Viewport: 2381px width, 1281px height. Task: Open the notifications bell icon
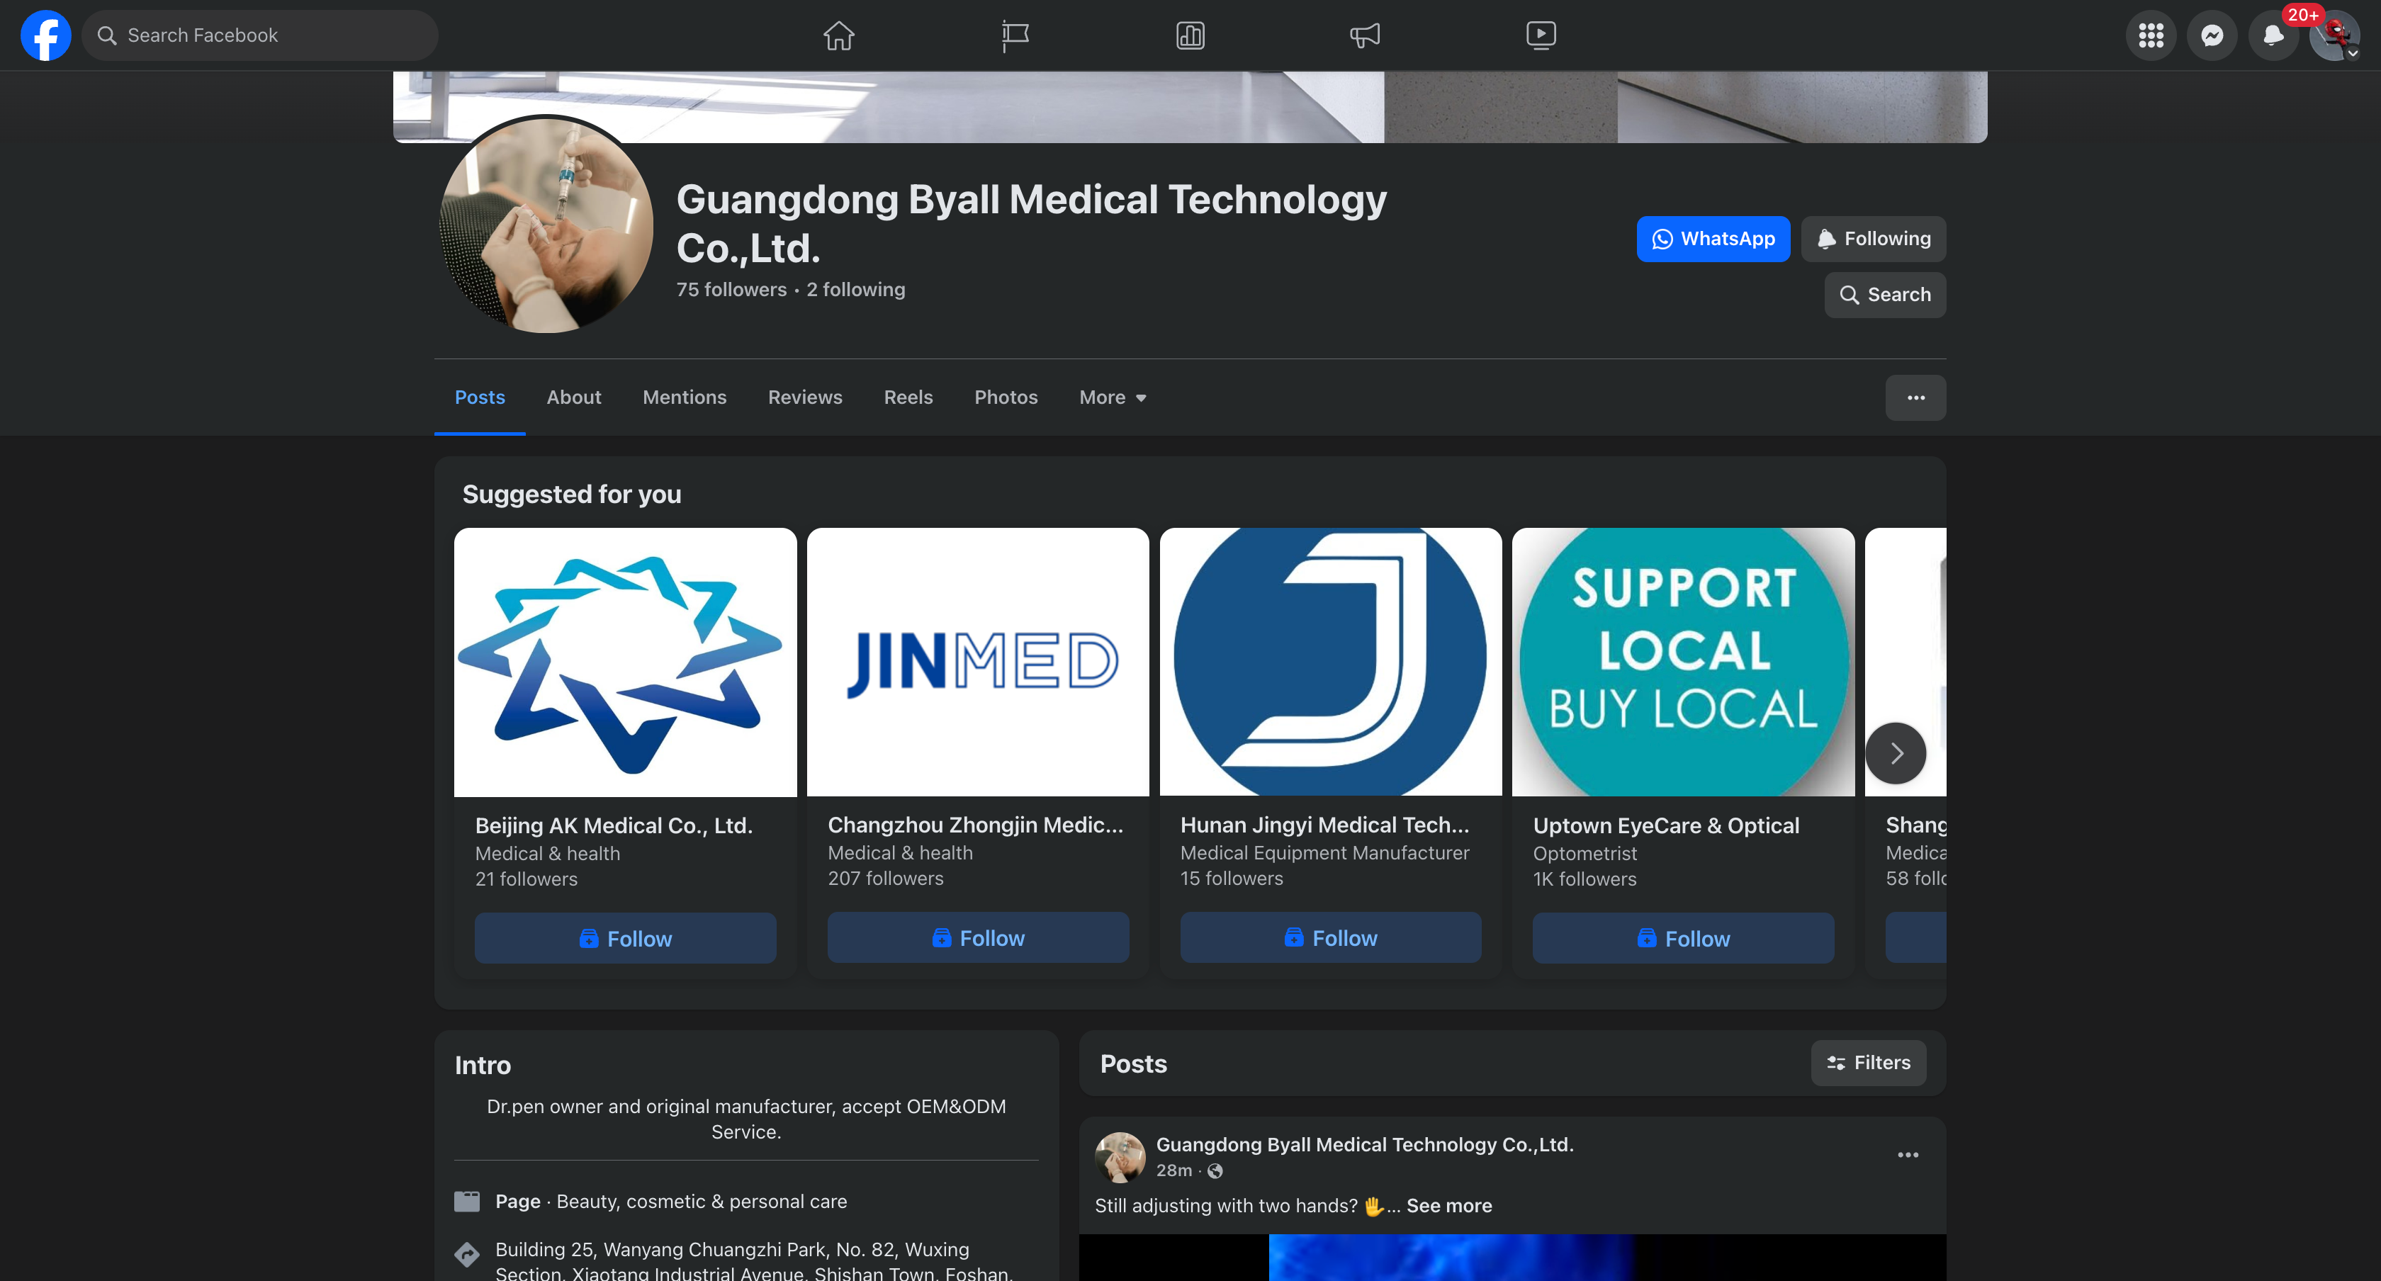2273,35
